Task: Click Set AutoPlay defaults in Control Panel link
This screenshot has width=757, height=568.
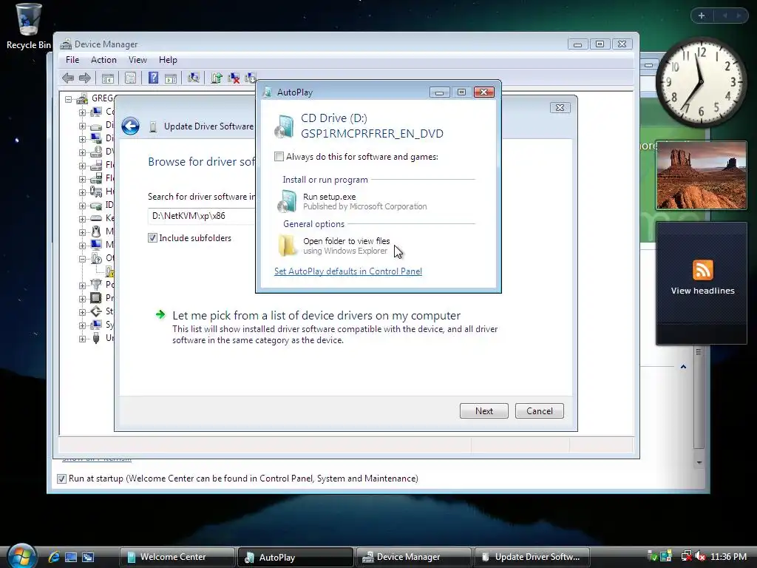Action: click(348, 271)
